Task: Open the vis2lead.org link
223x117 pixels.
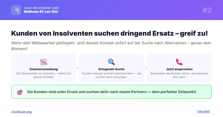Action: click(x=21, y=112)
